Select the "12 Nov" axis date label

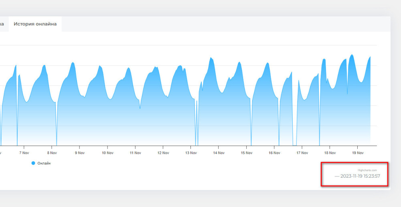pos(163,153)
